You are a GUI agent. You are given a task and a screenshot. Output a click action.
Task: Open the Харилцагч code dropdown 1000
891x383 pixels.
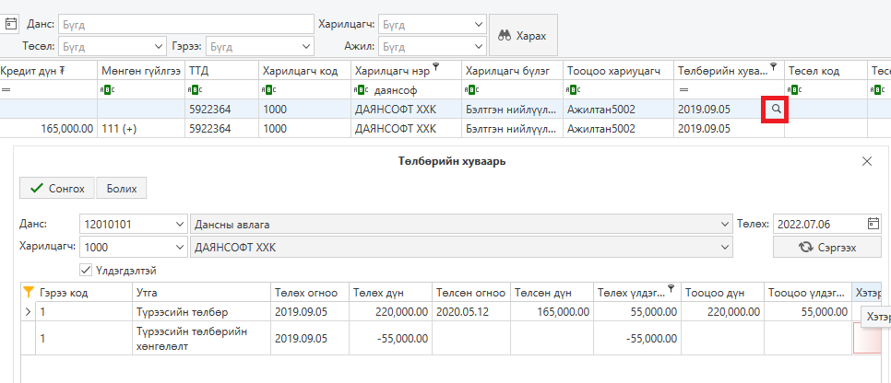pos(179,248)
